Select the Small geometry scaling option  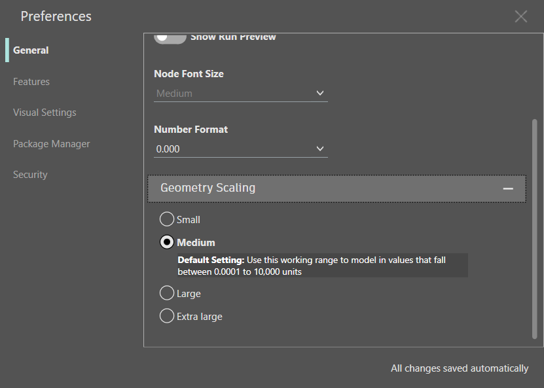pyautogui.click(x=167, y=219)
